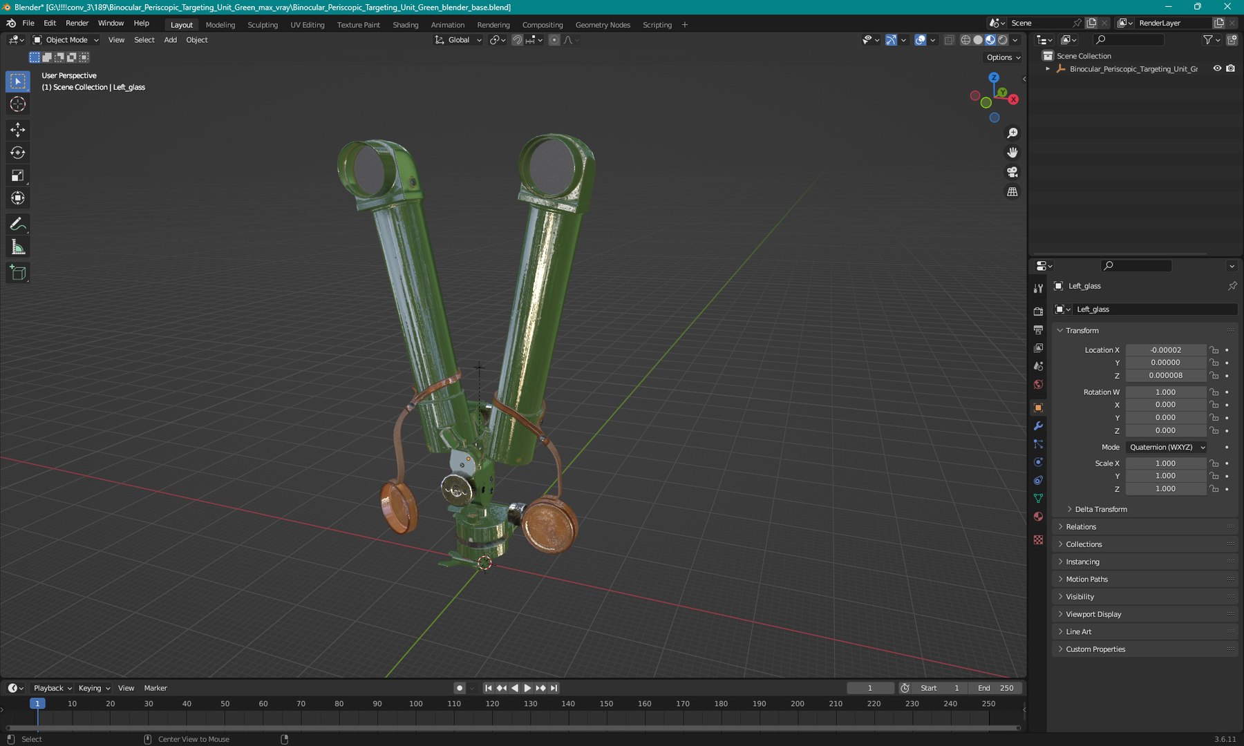The image size is (1244, 746).
Task: Toggle proportional editing in header
Action: [x=554, y=40]
